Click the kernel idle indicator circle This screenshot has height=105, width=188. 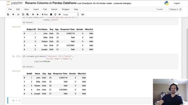[180, 9]
